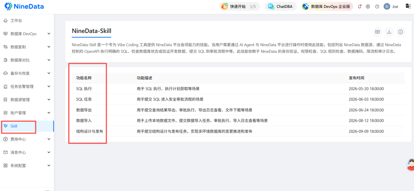The image size is (414, 191).
Task: Open the help question mark icon
Action: point(377,6)
